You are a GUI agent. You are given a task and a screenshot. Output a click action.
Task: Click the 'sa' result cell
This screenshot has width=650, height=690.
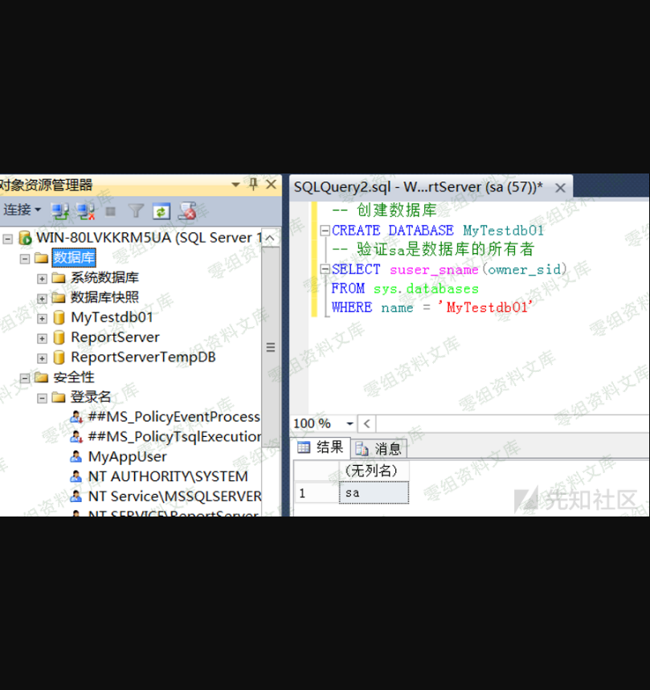tap(374, 492)
